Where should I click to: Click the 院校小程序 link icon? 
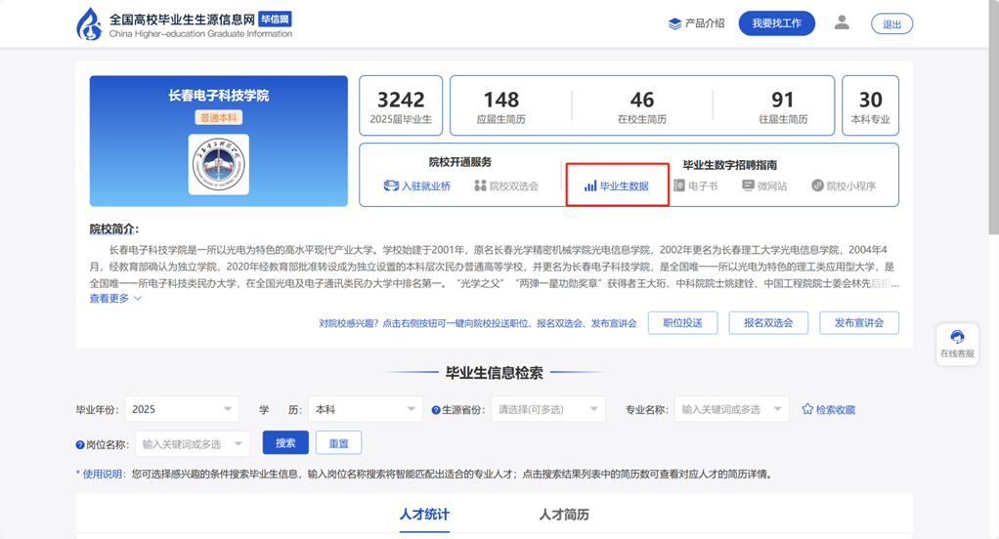click(x=817, y=186)
